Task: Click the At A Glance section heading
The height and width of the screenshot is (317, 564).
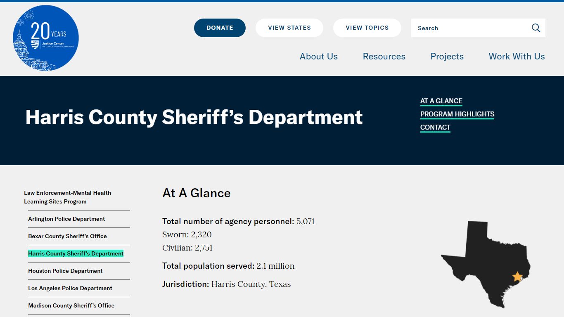Action: click(x=197, y=193)
